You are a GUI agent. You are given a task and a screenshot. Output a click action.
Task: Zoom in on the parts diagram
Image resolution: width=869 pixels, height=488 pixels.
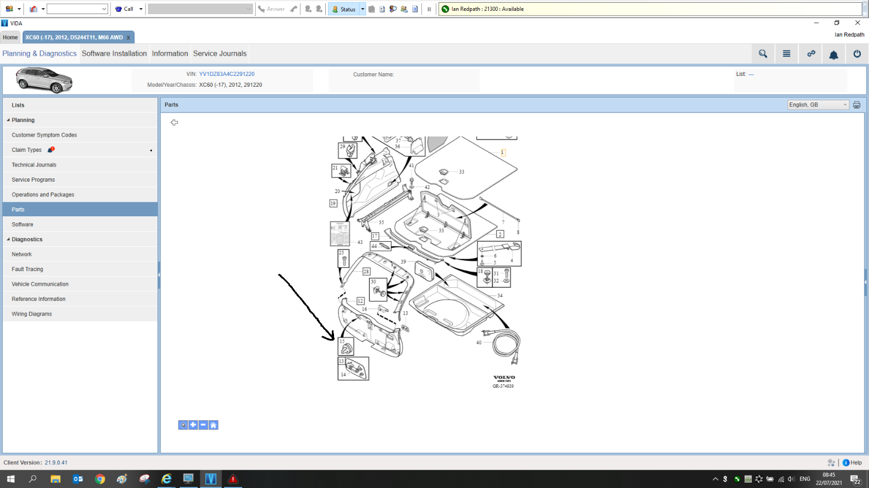193,425
